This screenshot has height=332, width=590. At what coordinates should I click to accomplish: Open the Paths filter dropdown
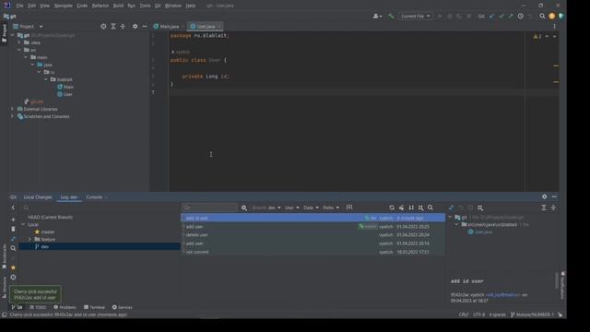click(331, 207)
